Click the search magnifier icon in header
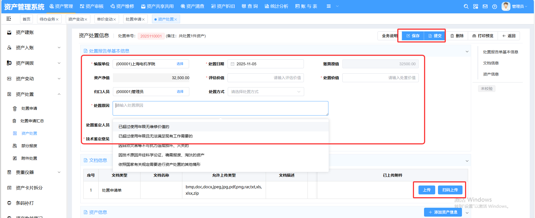This screenshot has height=218, width=535. coord(466,6)
